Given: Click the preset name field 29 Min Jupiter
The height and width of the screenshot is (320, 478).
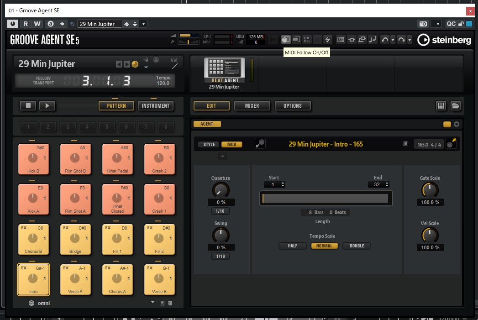Looking at the screenshot, I should pyautogui.click(x=100, y=24).
